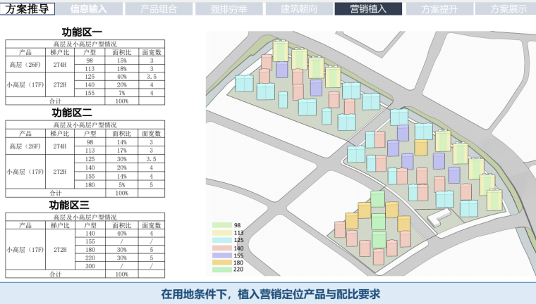Pick the 98 light green legend swatch
Image resolution: width=536 pixels, height=304 pixels.
pyautogui.click(x=221, y=226)
